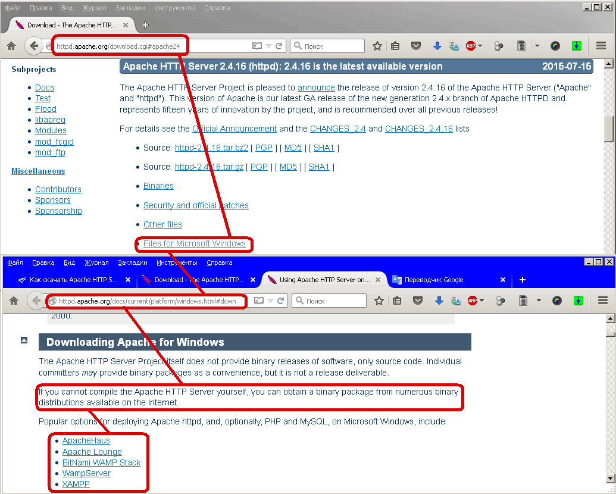Bookmark page with star in upper window
This screenshot has width=616, height=494.
(x=377, y=46)
